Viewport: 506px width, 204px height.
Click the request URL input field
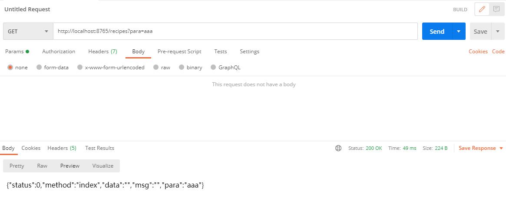tap(235, 31)
